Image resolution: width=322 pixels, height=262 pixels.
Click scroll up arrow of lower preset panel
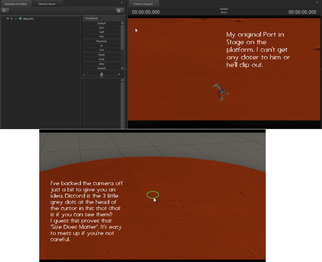coord(122,80)
